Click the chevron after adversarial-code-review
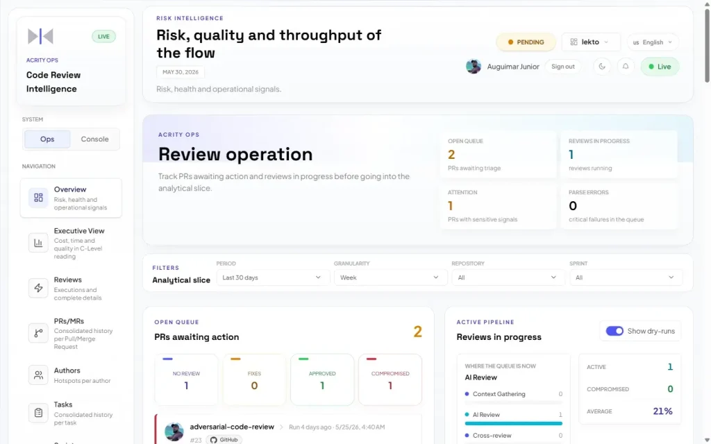 pos(281,427)
